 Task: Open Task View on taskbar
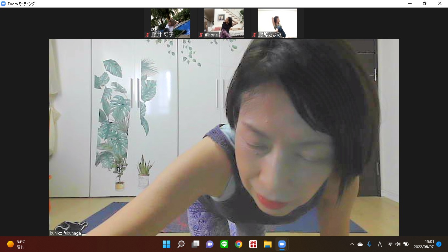click(195, 244)
